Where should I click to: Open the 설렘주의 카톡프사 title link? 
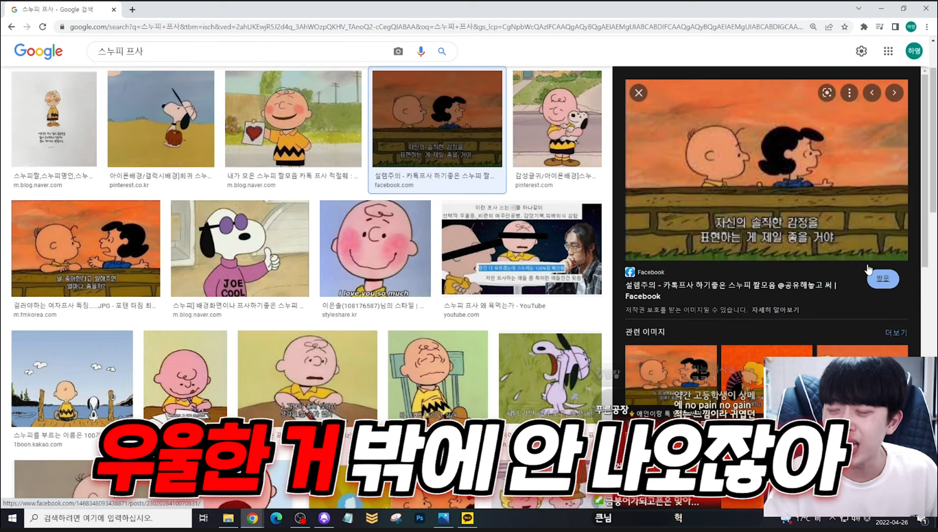click(x=730, y=291)
